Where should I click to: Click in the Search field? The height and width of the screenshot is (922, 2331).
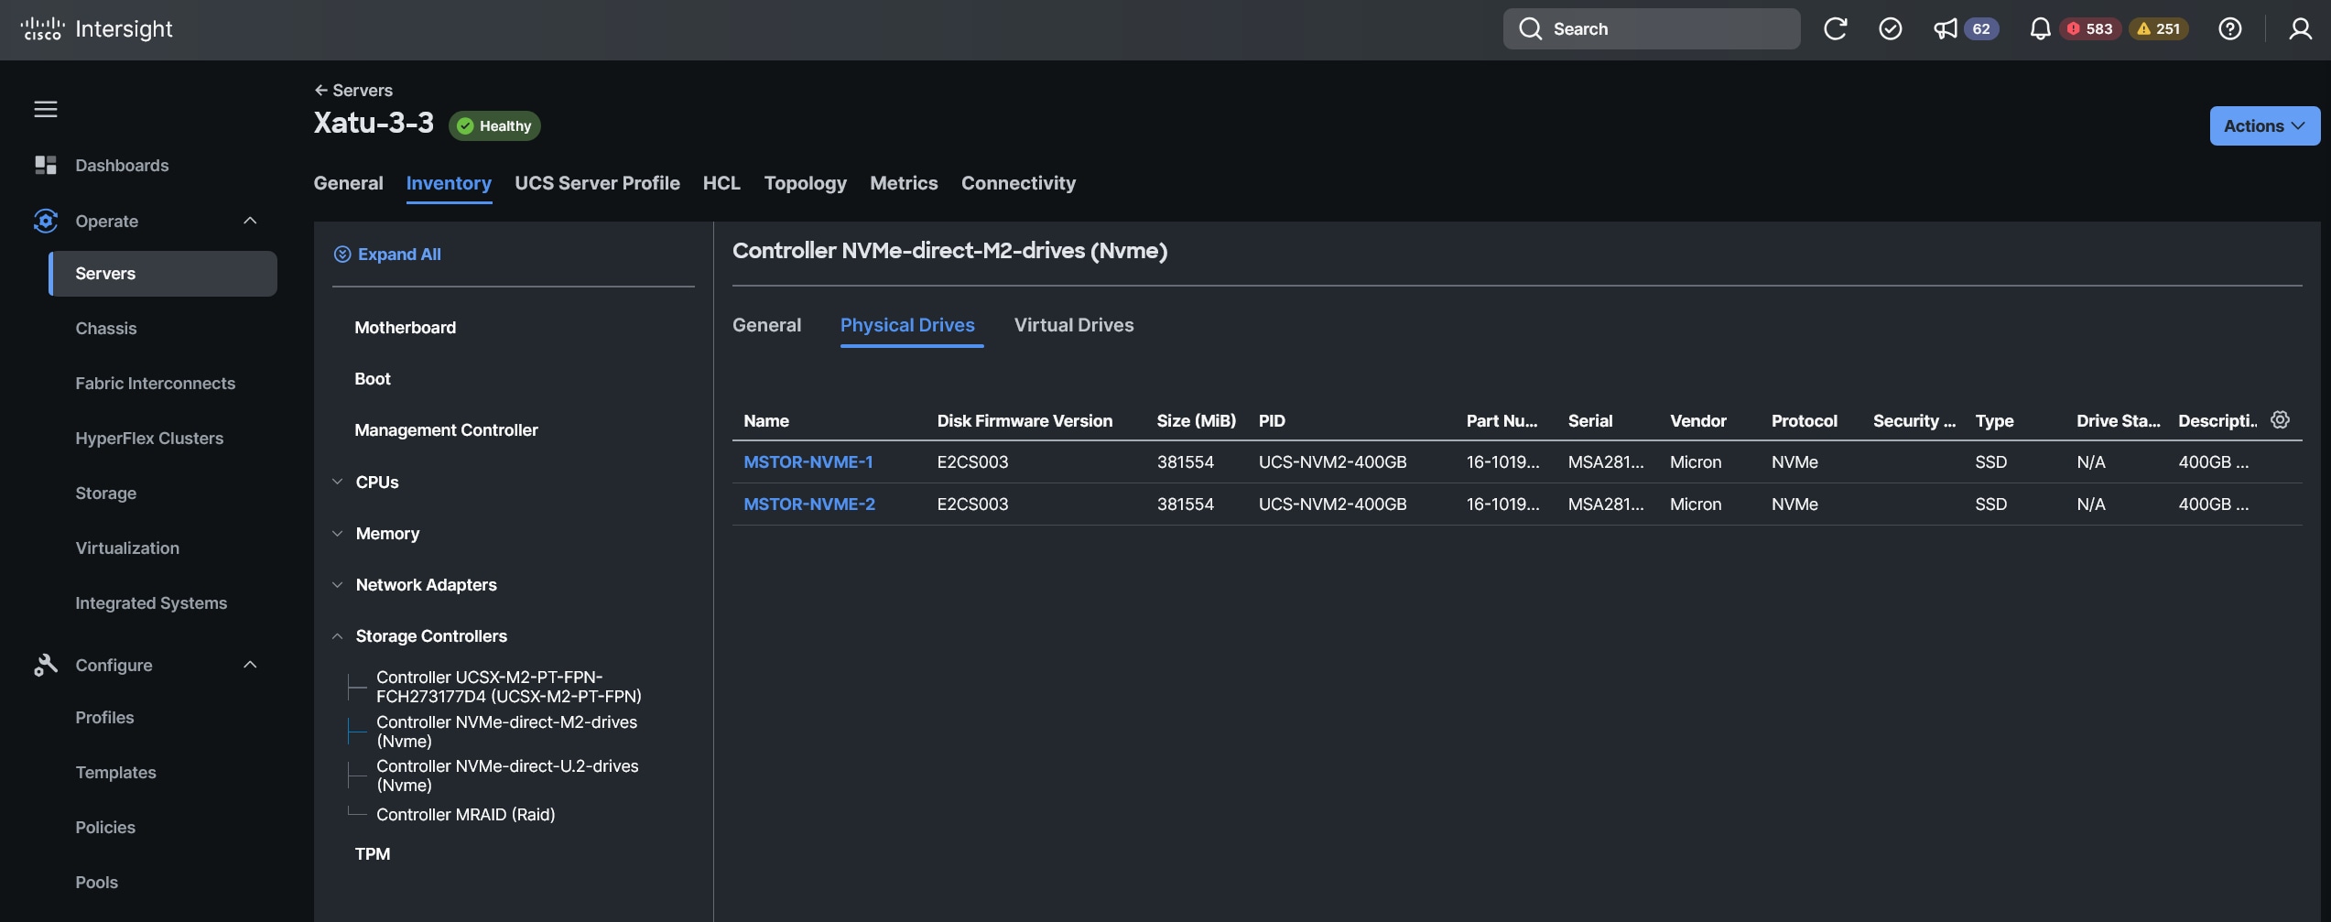1652,29
